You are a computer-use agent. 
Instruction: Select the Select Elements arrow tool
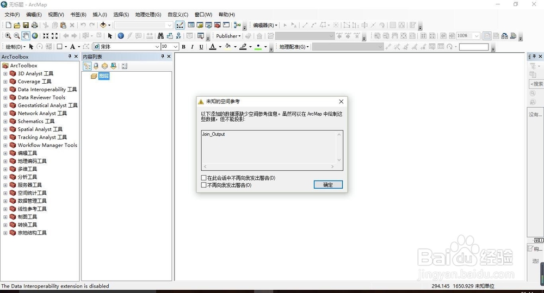(110, 36)
